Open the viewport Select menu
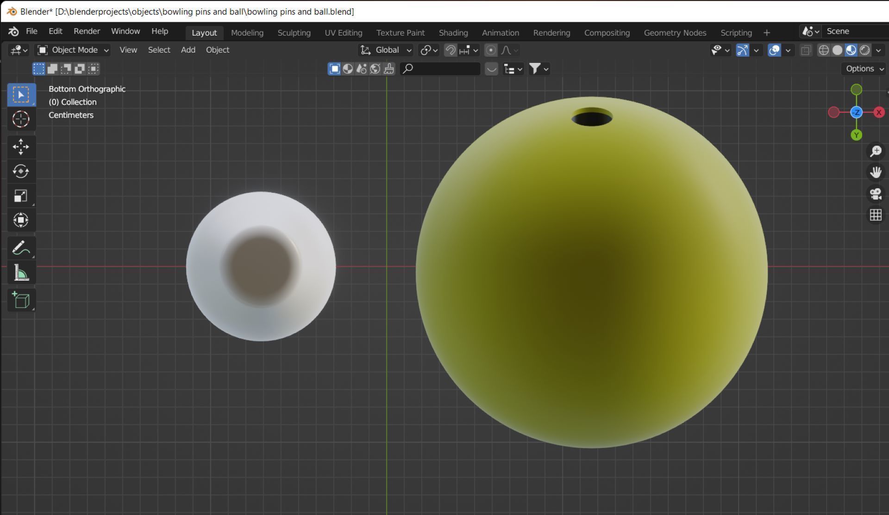Screen dimensions: 889x515 (159, 50)
